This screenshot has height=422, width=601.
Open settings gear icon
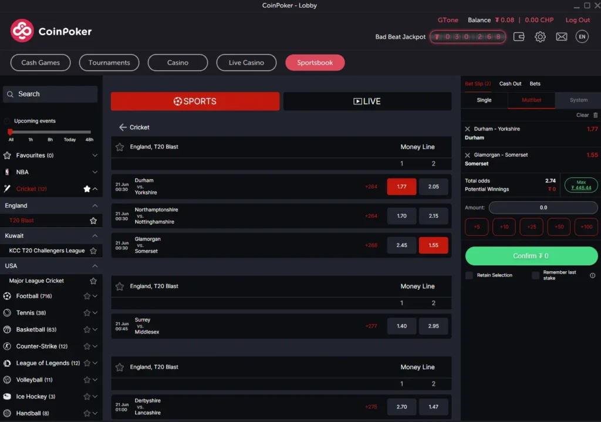540,37
